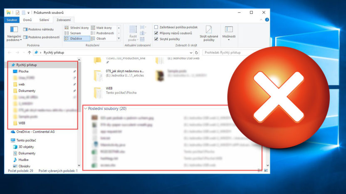Click the pin icon beside Plocha
Viewport: 346px width, 194px height.
click(x=74, y=71)
